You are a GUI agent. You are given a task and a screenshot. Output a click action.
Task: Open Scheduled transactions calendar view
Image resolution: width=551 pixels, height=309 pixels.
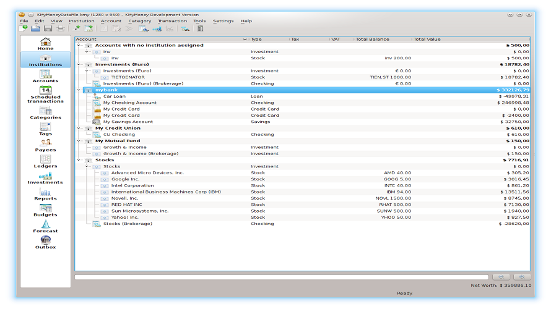(x=45, y=94)
